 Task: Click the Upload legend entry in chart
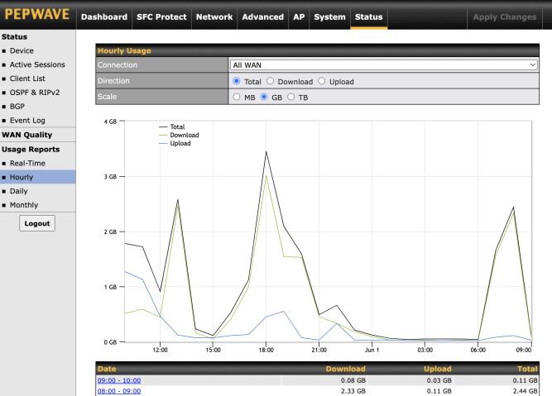pyautogui.click(x=175, y=144)
